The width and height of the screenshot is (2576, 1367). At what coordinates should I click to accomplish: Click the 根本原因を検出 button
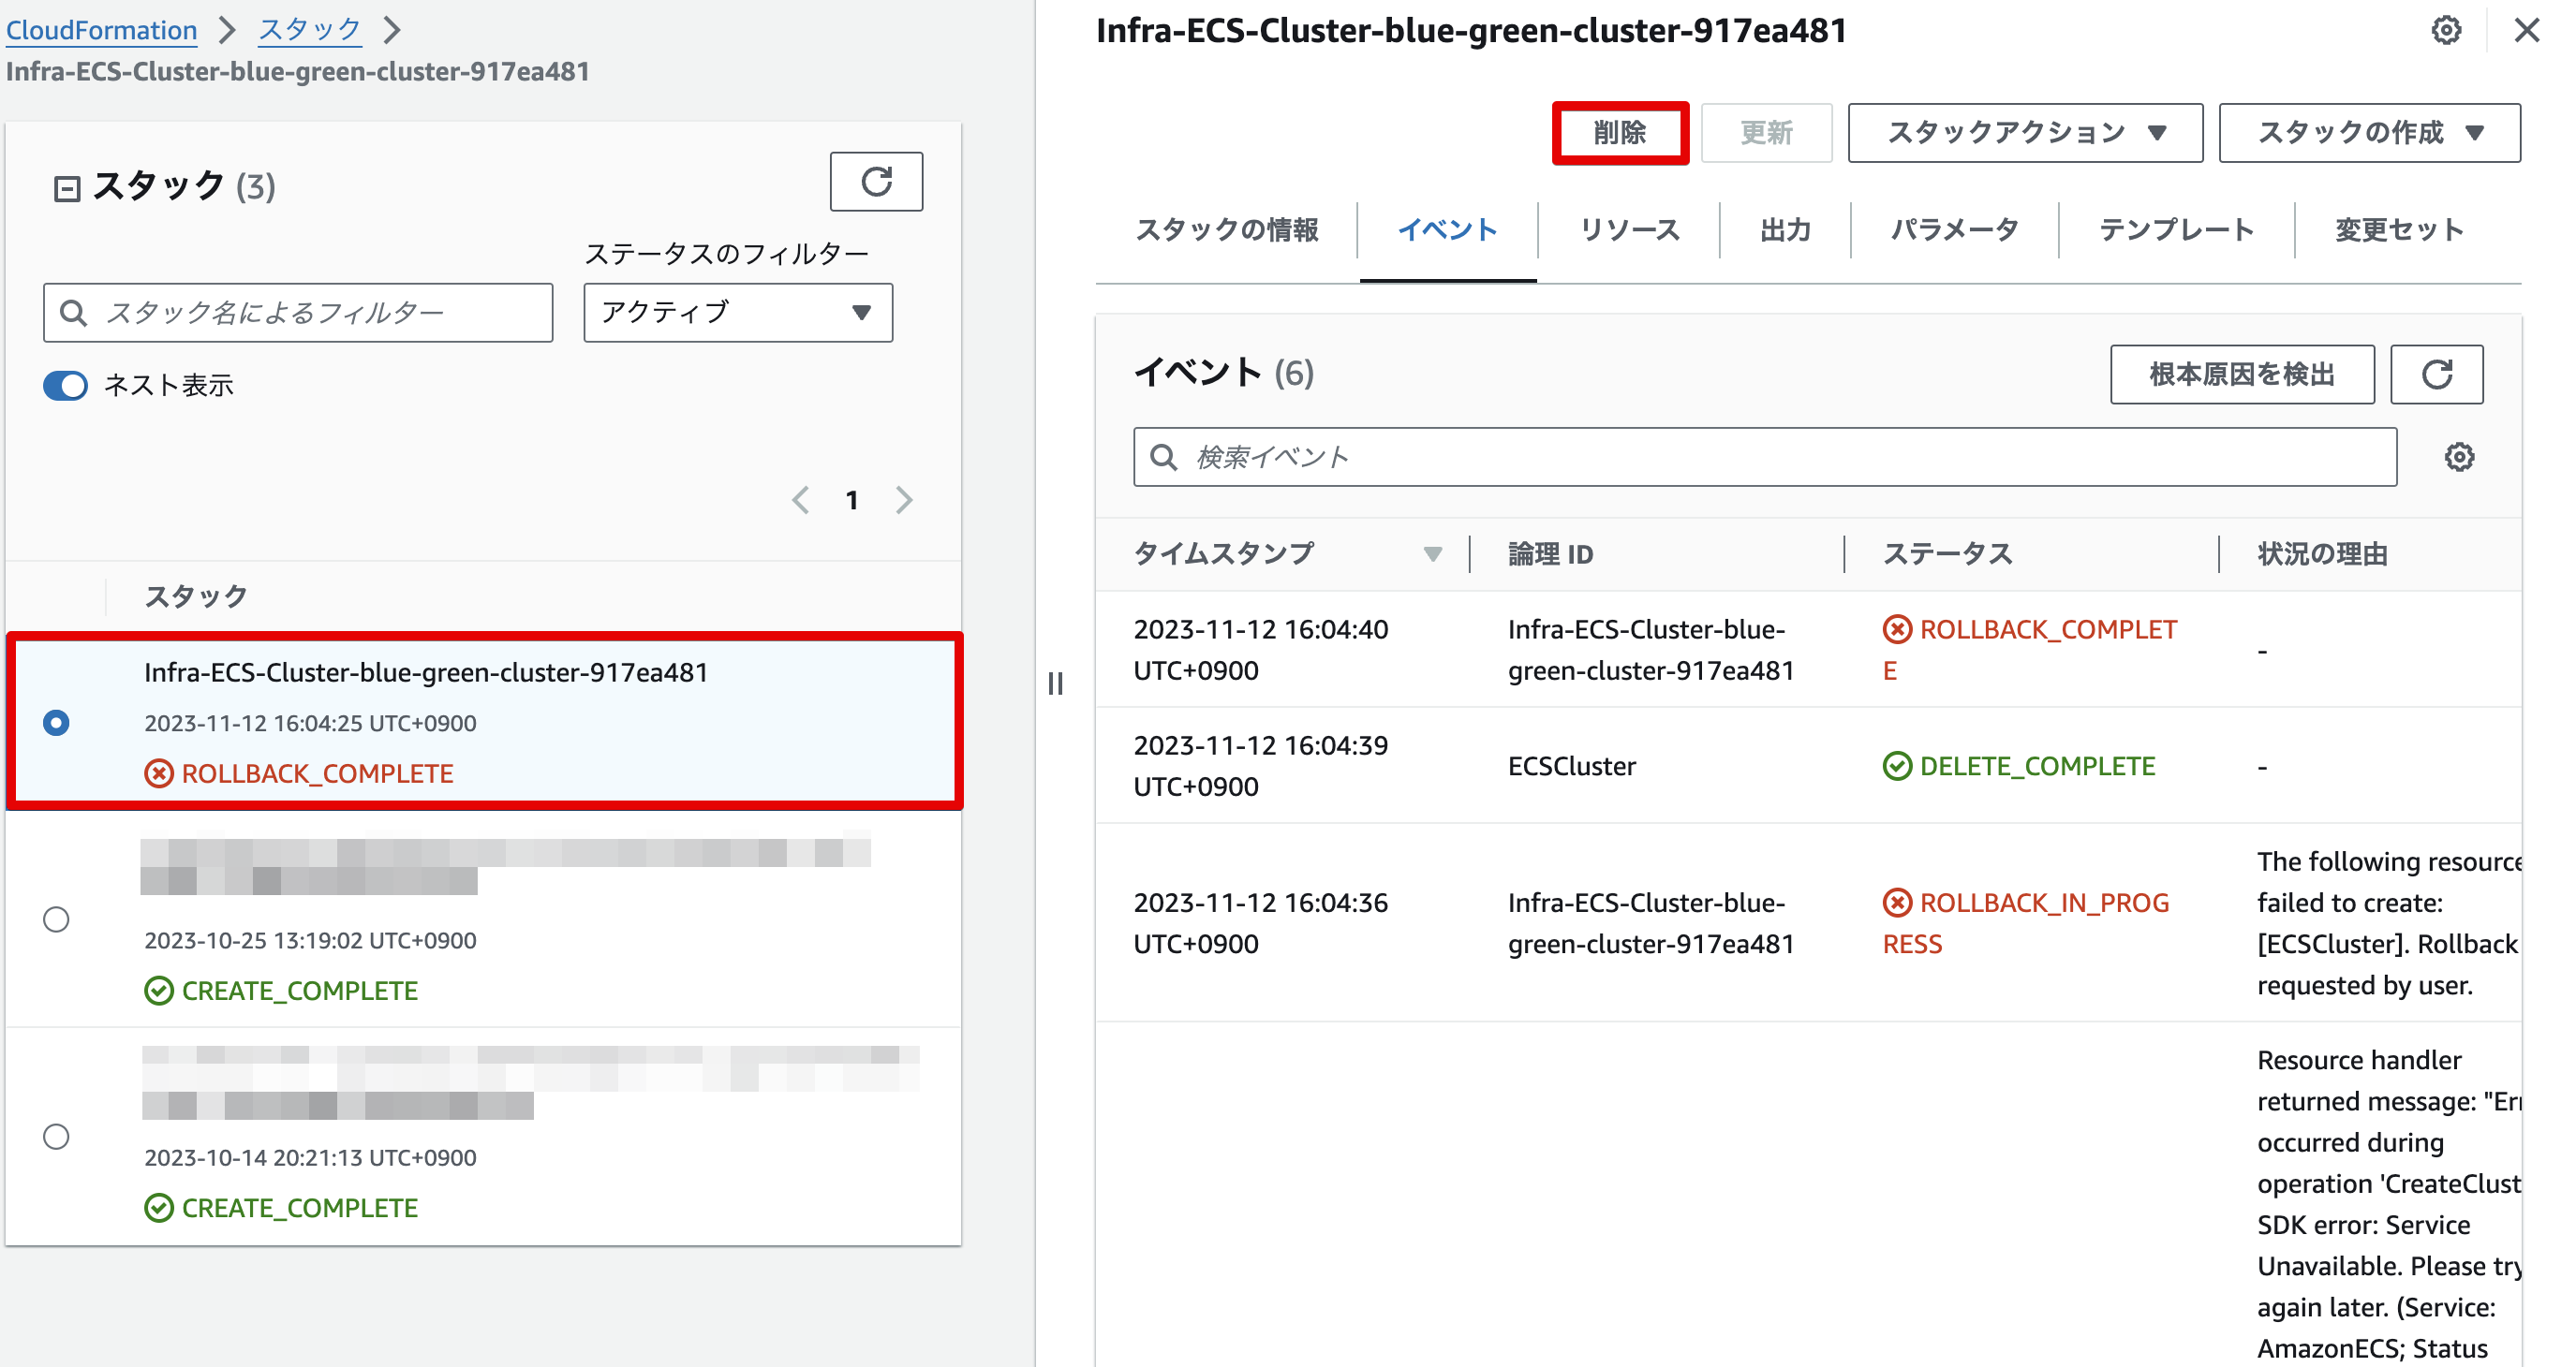pos(2241,375)
